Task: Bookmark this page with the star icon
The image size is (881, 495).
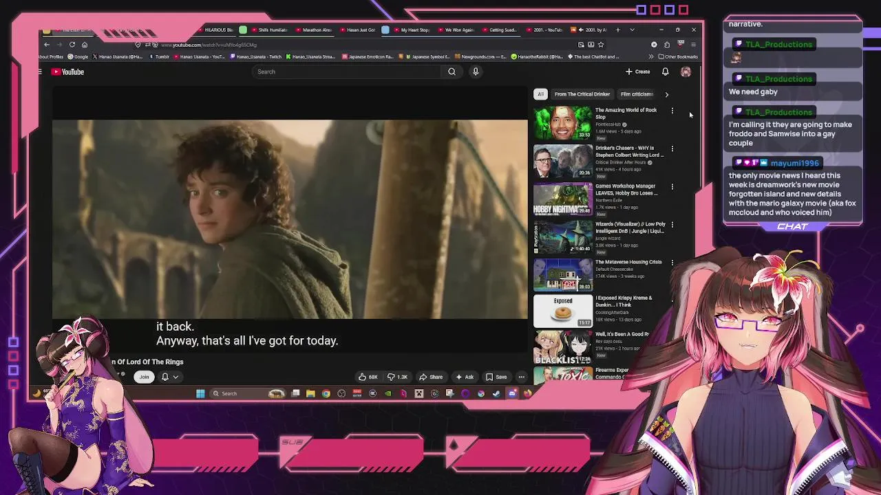Action: point(601,45)
